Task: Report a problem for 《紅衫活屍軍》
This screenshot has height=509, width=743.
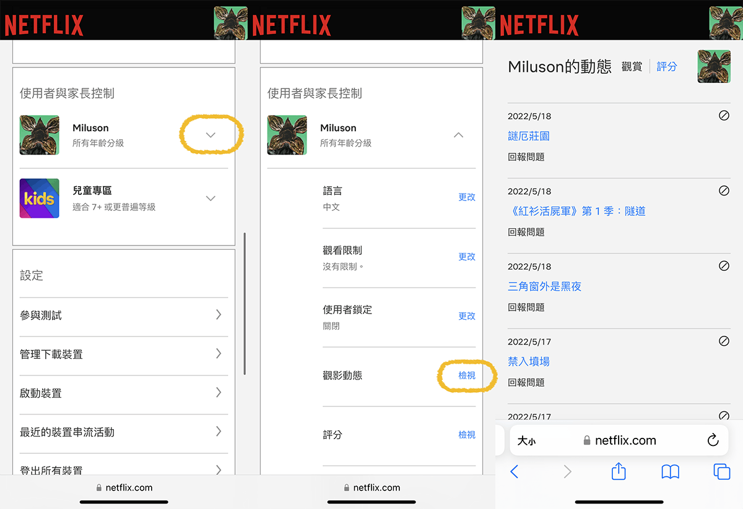Action: click(526, 232)
